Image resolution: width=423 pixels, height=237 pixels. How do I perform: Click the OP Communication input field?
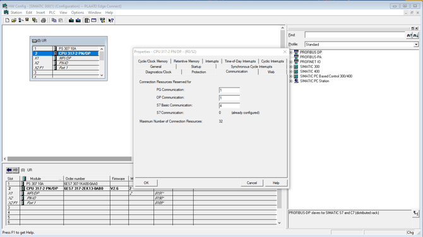pos(229,98)
